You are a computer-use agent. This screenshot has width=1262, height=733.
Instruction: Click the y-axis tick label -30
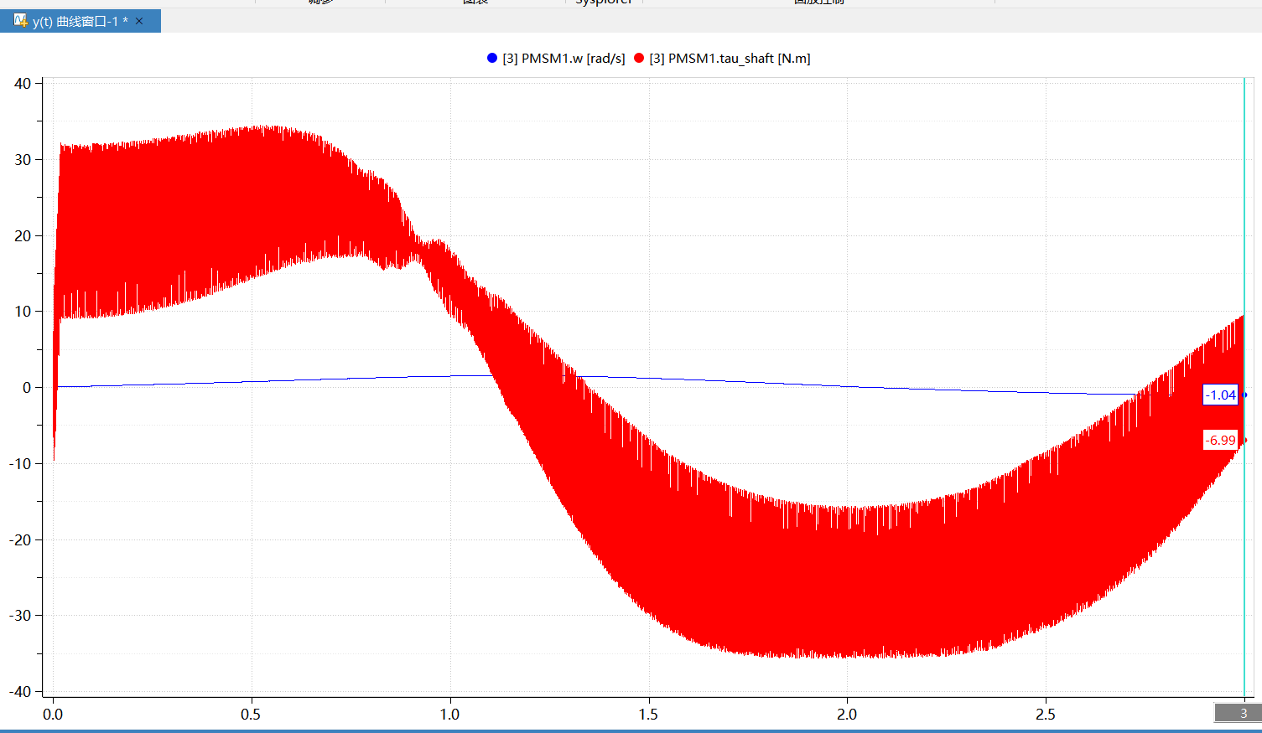point(20,616)
